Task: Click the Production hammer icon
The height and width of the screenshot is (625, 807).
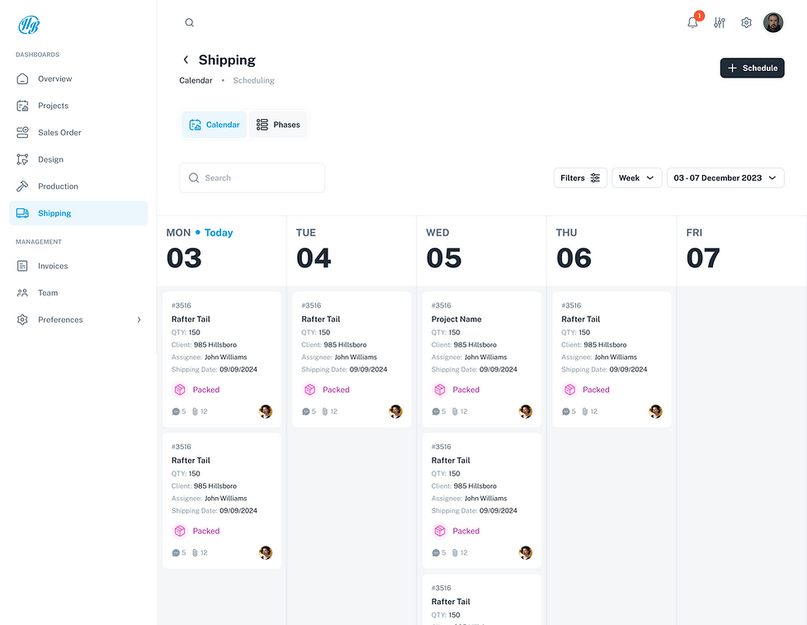Action: (22, 187)
